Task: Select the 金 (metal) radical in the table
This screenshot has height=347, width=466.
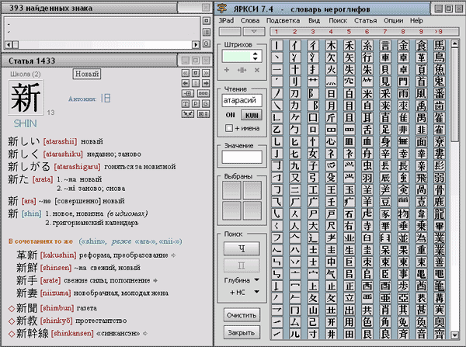Action: click(403, 46)
